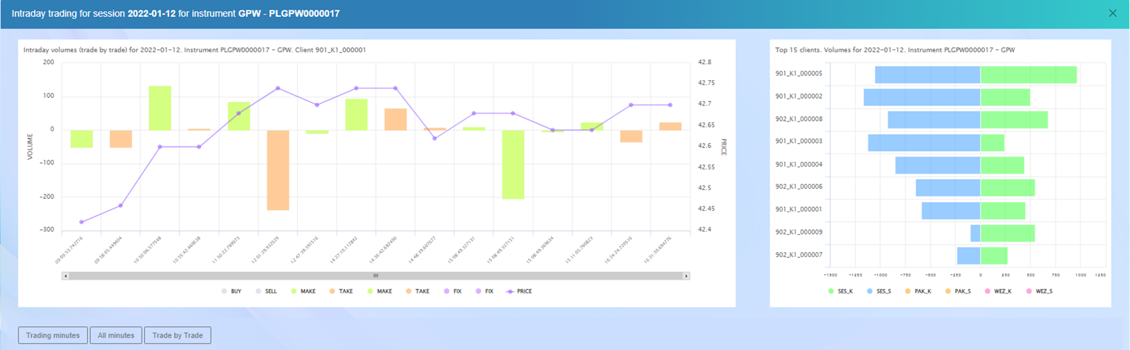1130x350 pixels.
Task: Select the Trade by Trade view
Action: pyautogui.click(x=177, y=335)
